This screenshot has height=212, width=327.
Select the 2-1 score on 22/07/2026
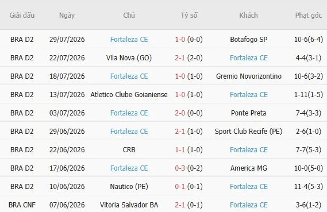[180, 58]
